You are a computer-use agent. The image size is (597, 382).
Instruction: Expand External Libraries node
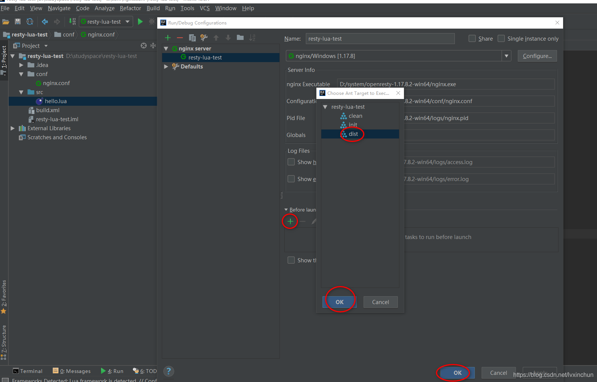[x=13, y=128]
